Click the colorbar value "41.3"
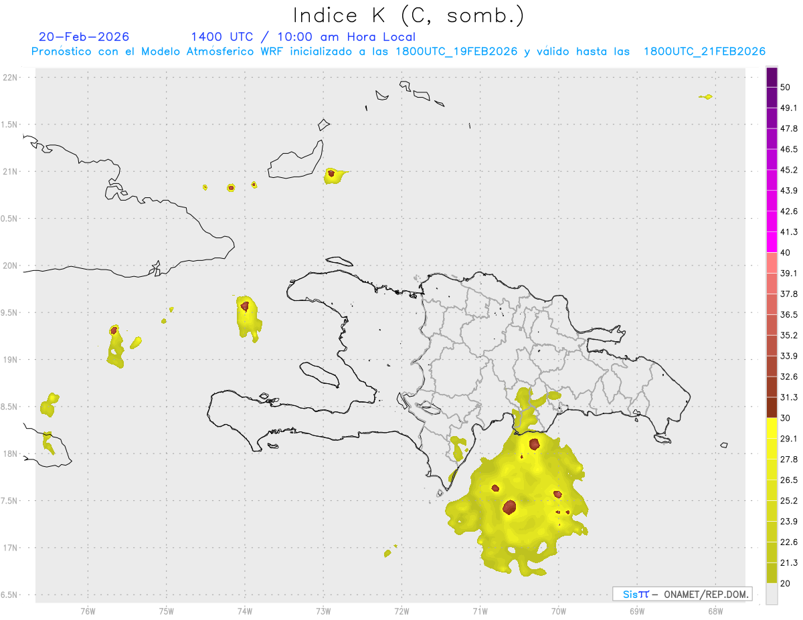 (788, 232)
